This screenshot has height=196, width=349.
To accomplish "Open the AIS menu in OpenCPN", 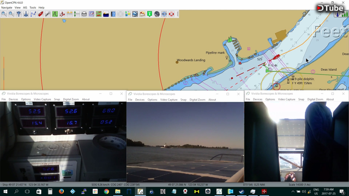I will pos(25,8).
